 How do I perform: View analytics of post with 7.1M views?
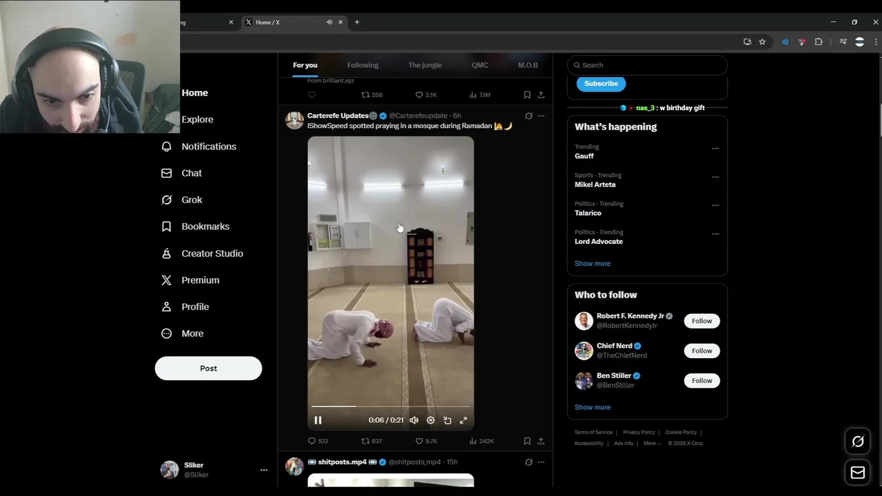pos(480,95)
